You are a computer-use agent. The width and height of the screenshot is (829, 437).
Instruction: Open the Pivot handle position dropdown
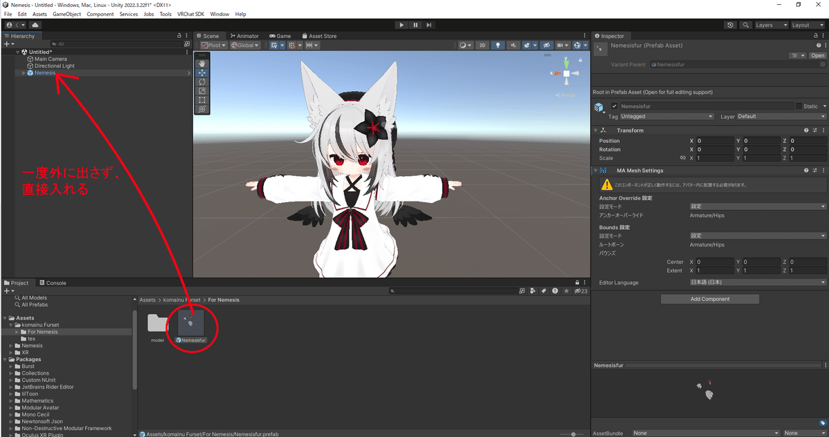213,46
